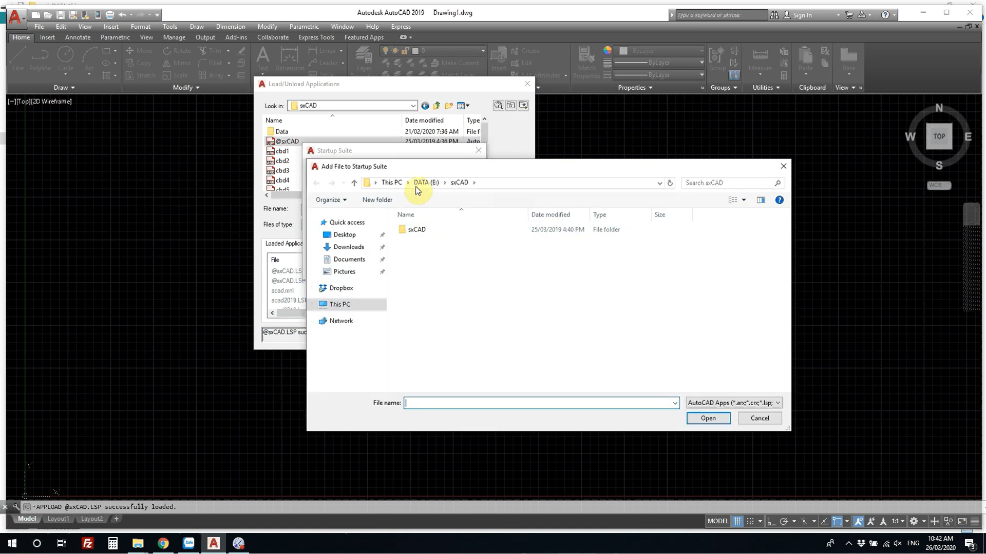Click Look in Favorites icon in Load/Unload Applications
The height and width of the screenshot is (554, 986).
pos(510,105)
